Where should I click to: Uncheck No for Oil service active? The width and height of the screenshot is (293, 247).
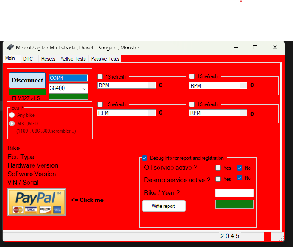point(240,168)
